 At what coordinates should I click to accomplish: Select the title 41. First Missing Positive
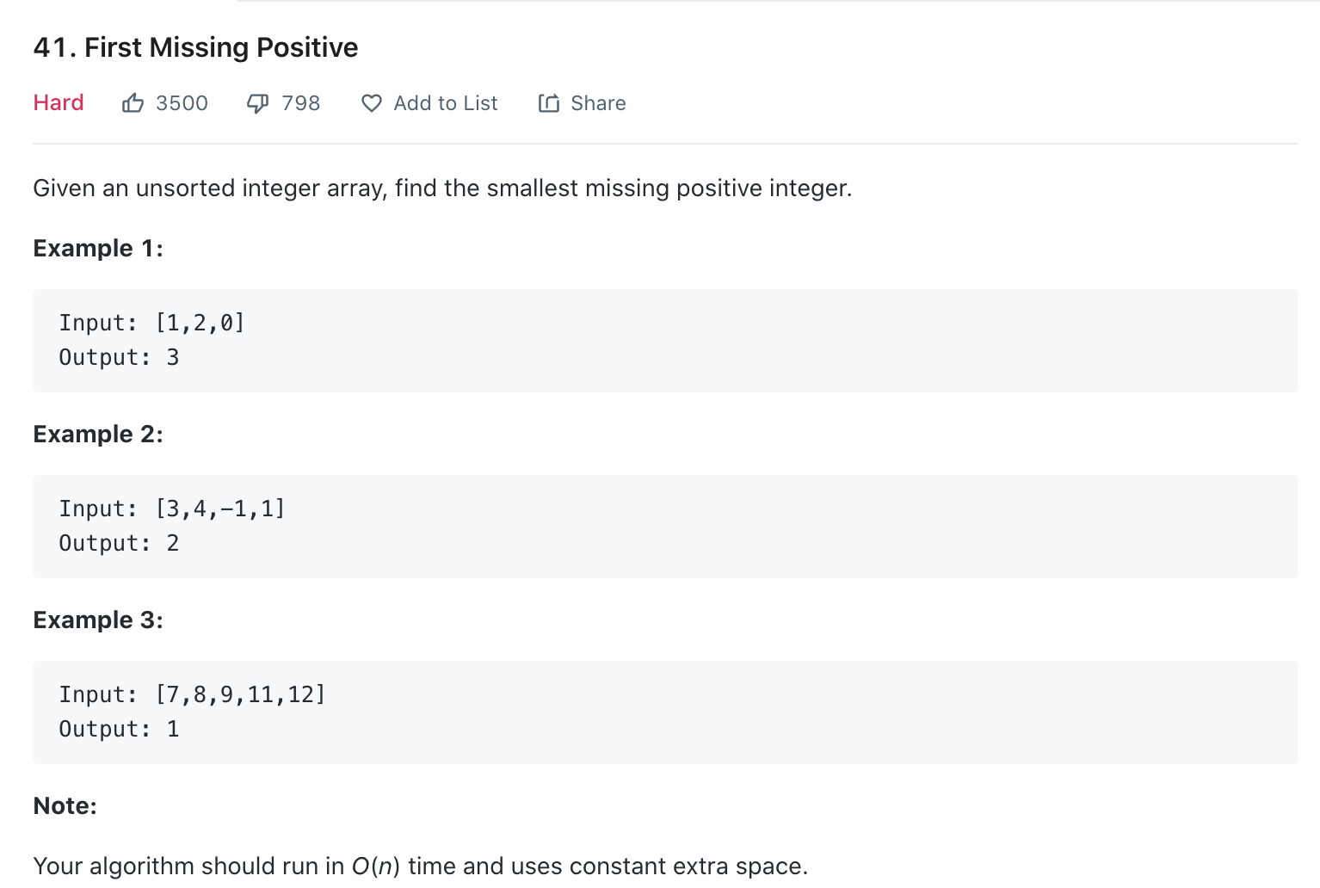pos(195,47)
